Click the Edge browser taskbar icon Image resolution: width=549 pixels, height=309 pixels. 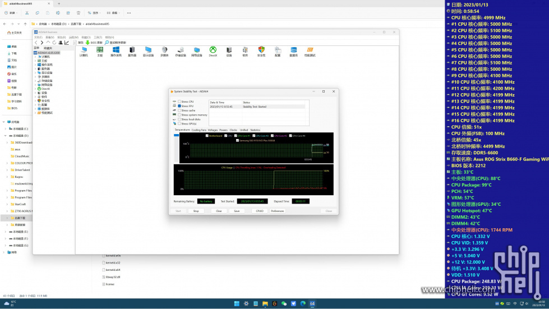tap(303, 303)
